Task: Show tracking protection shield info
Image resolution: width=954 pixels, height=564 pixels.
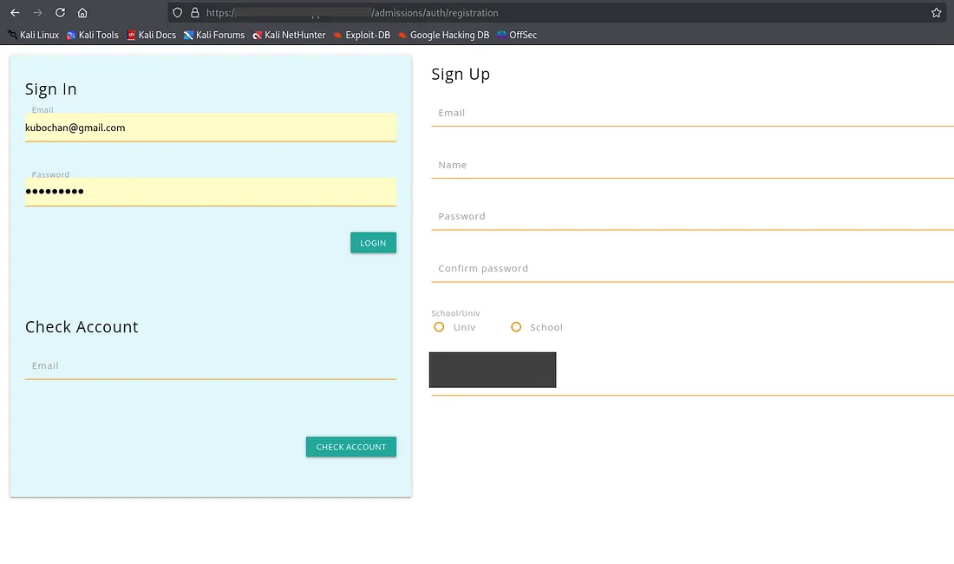Action: (178, 13)
